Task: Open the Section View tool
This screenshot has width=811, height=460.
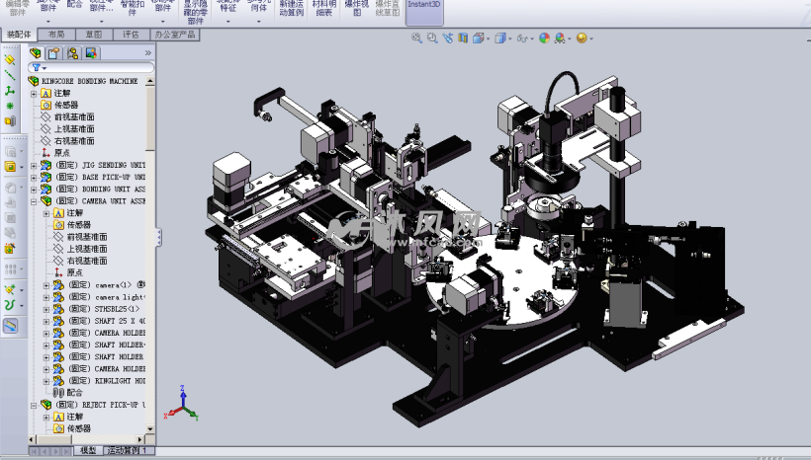Action: pos(463,38)
